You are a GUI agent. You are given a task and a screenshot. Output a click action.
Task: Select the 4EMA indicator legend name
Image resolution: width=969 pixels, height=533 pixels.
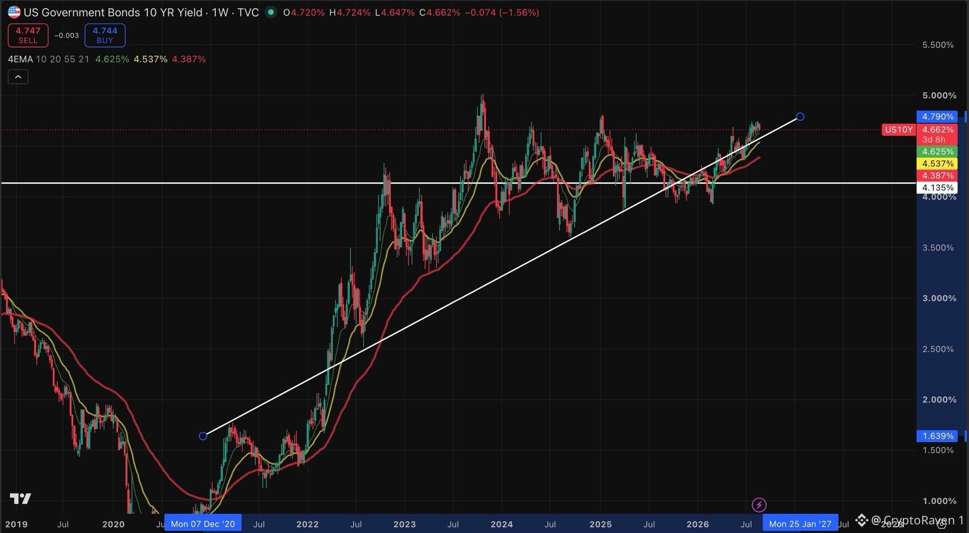(x=20, y=59)
